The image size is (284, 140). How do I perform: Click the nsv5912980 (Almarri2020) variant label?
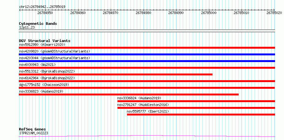(42, 45)
